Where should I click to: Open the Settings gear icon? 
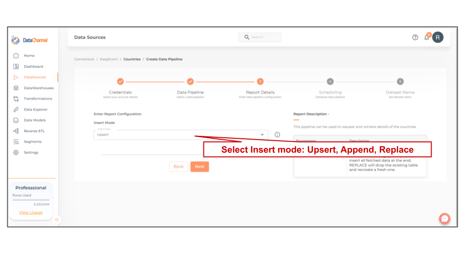pos(16,152)
